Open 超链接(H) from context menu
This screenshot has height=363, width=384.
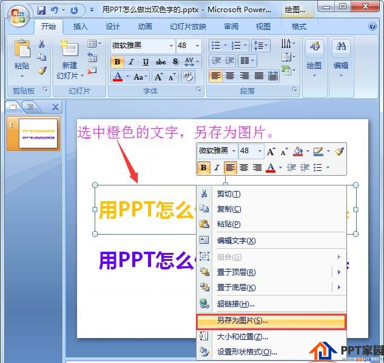pyautogui.click(x=271, y=305)
